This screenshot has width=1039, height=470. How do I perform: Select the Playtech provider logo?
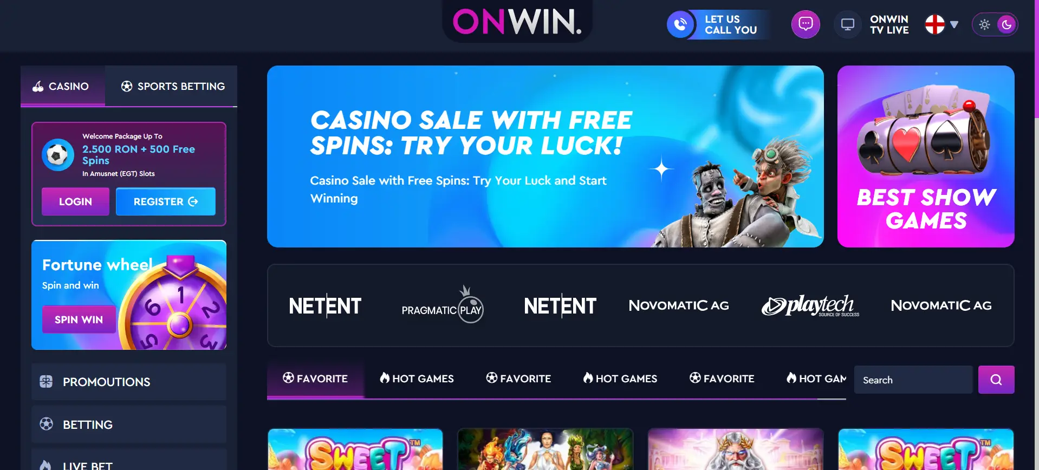[810, 305]
